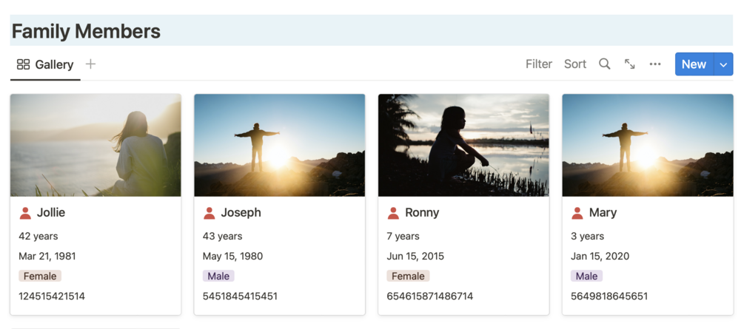Create a new entry with New button
744x329 pixels.
pos(694,64)
